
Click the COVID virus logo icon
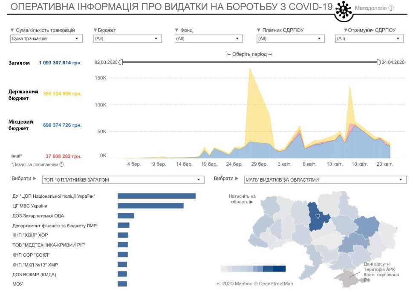click(x=344, y=10)
